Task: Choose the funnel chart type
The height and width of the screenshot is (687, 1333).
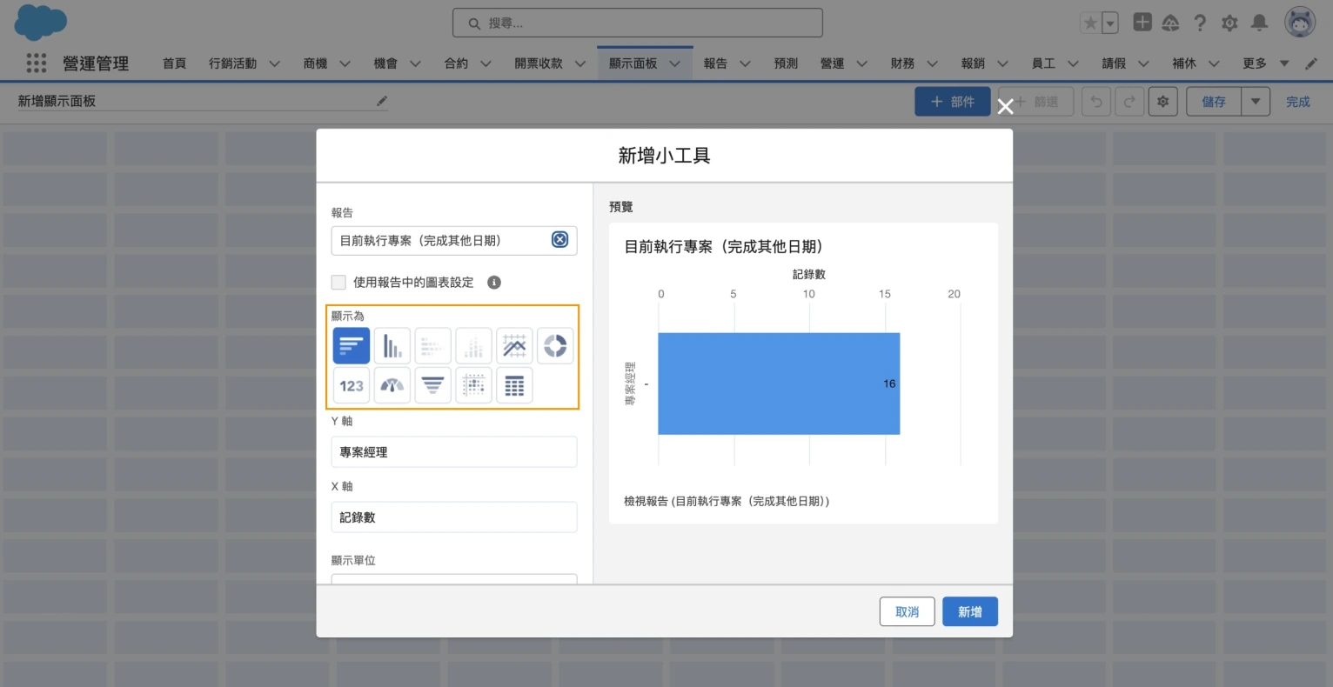Action: point(432,386)
